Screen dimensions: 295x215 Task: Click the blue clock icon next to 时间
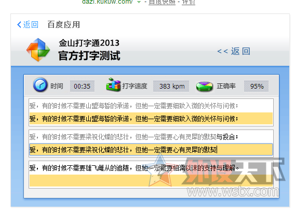[41, 85]
